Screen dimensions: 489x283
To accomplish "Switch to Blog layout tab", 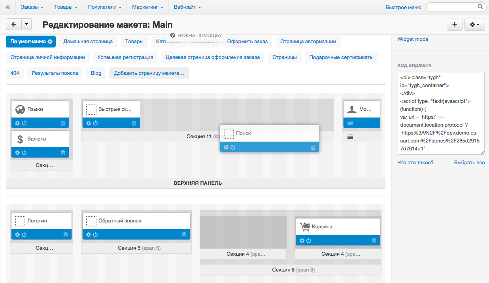I will click(x=96, y=73).
